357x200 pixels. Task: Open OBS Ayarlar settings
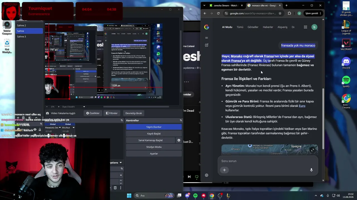coord(154,154)
